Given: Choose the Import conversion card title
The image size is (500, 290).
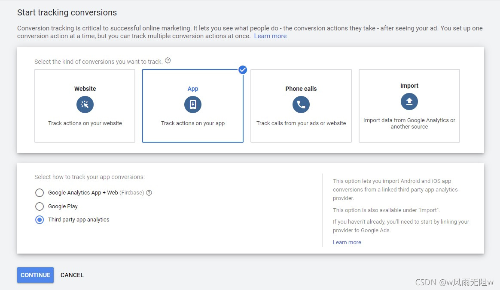Looking at the screenshot, I should [x=409, y=86].
